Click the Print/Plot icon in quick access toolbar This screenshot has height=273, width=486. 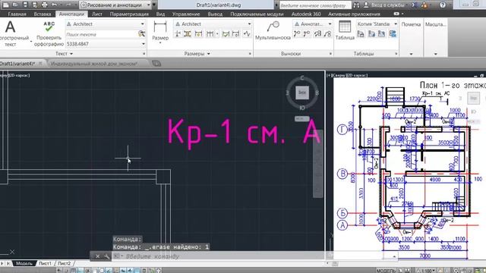[44, 5]
